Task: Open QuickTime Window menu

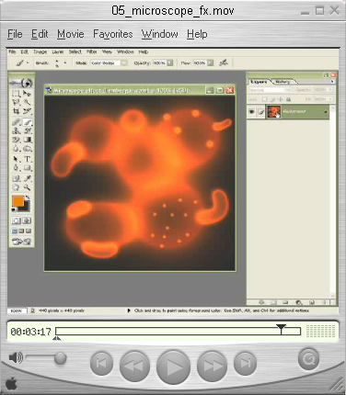Action: click(160, 34)
